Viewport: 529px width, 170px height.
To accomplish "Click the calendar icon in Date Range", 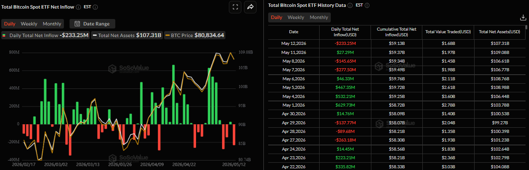I will tap(77, 24).
